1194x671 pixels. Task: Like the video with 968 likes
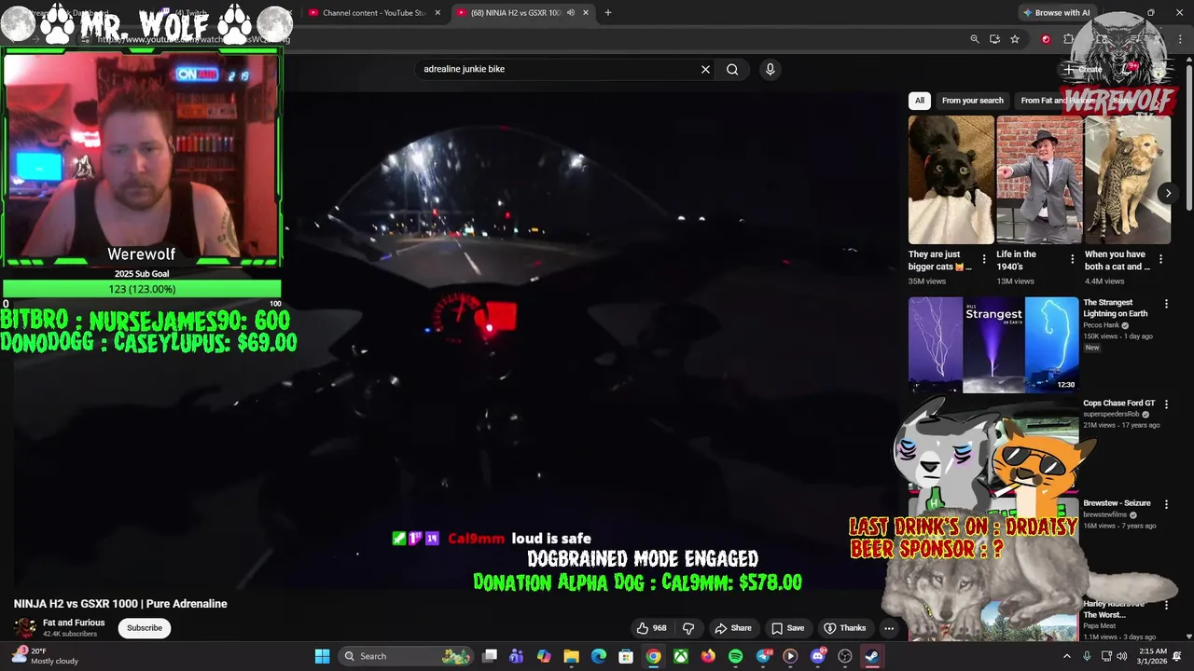pyautogui.click(x=653, y=628)
